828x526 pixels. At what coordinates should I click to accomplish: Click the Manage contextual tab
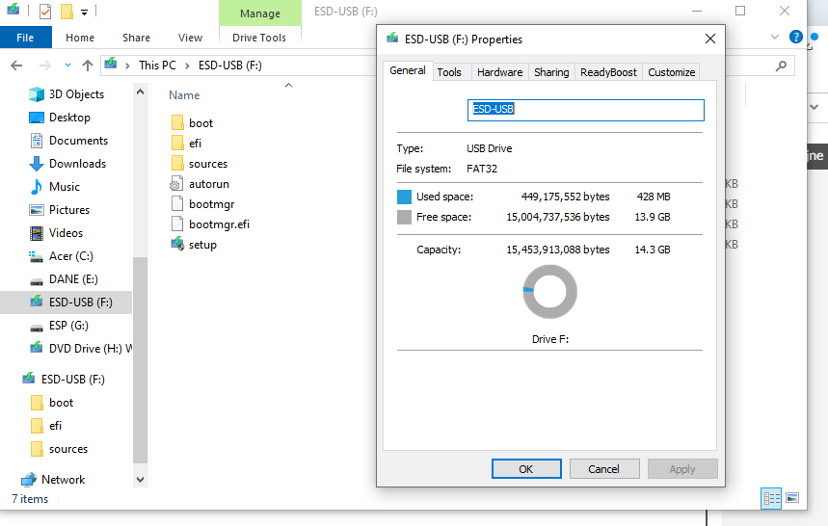point(260,13)
